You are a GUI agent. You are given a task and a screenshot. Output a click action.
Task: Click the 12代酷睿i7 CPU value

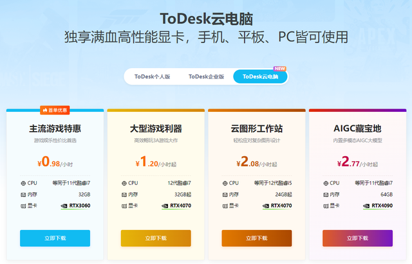pyautogui.click(x=179, y=183)
